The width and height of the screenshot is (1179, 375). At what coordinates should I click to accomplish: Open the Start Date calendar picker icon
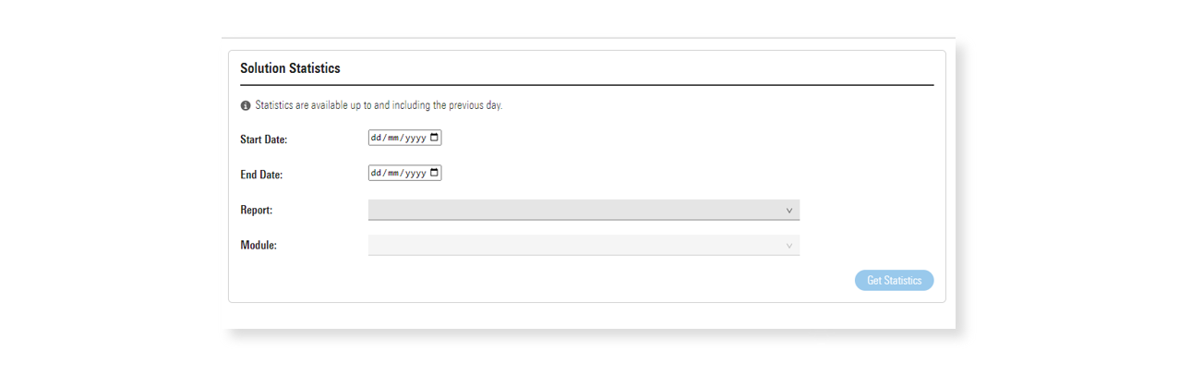[435, 138]
